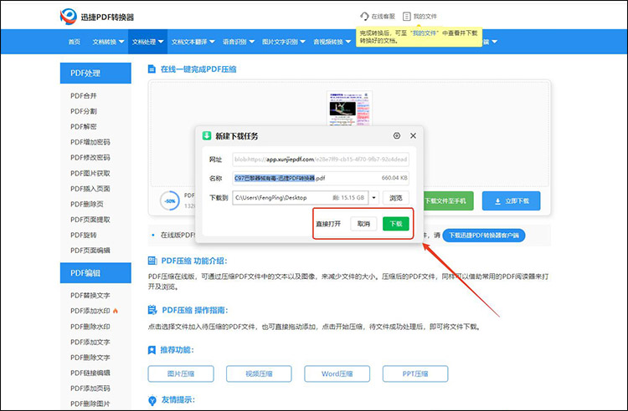628x411 pixels.
Task: Select PDF旋转 in sidebar
Action: 84,236
